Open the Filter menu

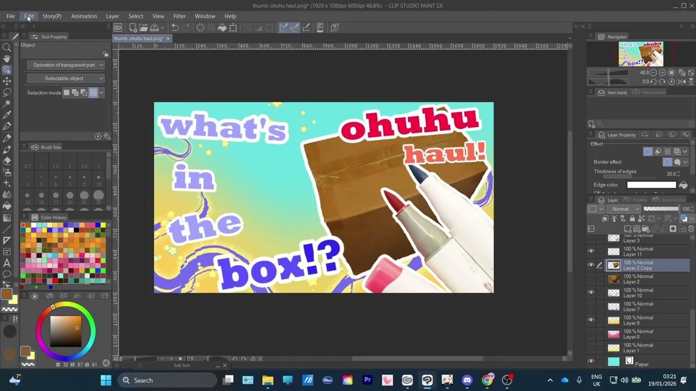click(x=179, y=16)
